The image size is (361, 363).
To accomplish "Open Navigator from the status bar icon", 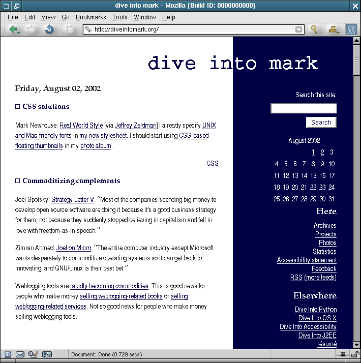I will tap(8, 354).
